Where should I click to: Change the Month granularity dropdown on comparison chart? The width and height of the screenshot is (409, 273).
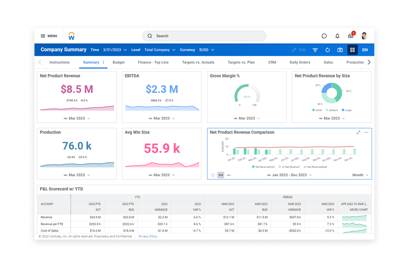point(360,175)
